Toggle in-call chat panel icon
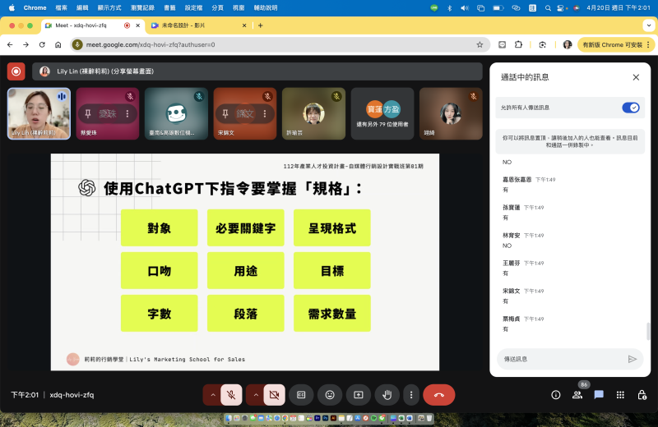This screenshot has height=427, width=658. coord(599,395)
